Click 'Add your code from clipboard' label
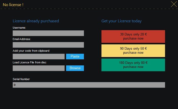Image resolution: width=178 pixels, height=109 pixels. tap(31, 51)
